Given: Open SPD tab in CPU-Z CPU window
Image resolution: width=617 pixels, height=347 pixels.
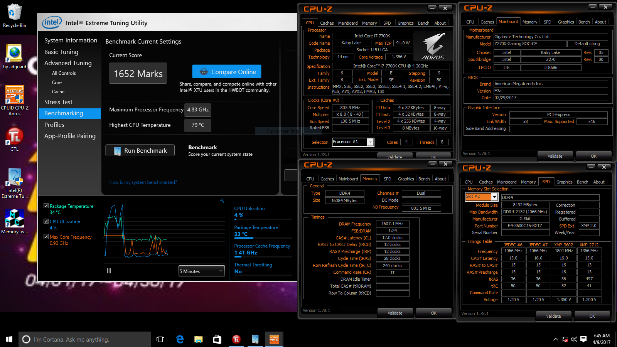Looking at the screenshot, I should click(387, 23).
